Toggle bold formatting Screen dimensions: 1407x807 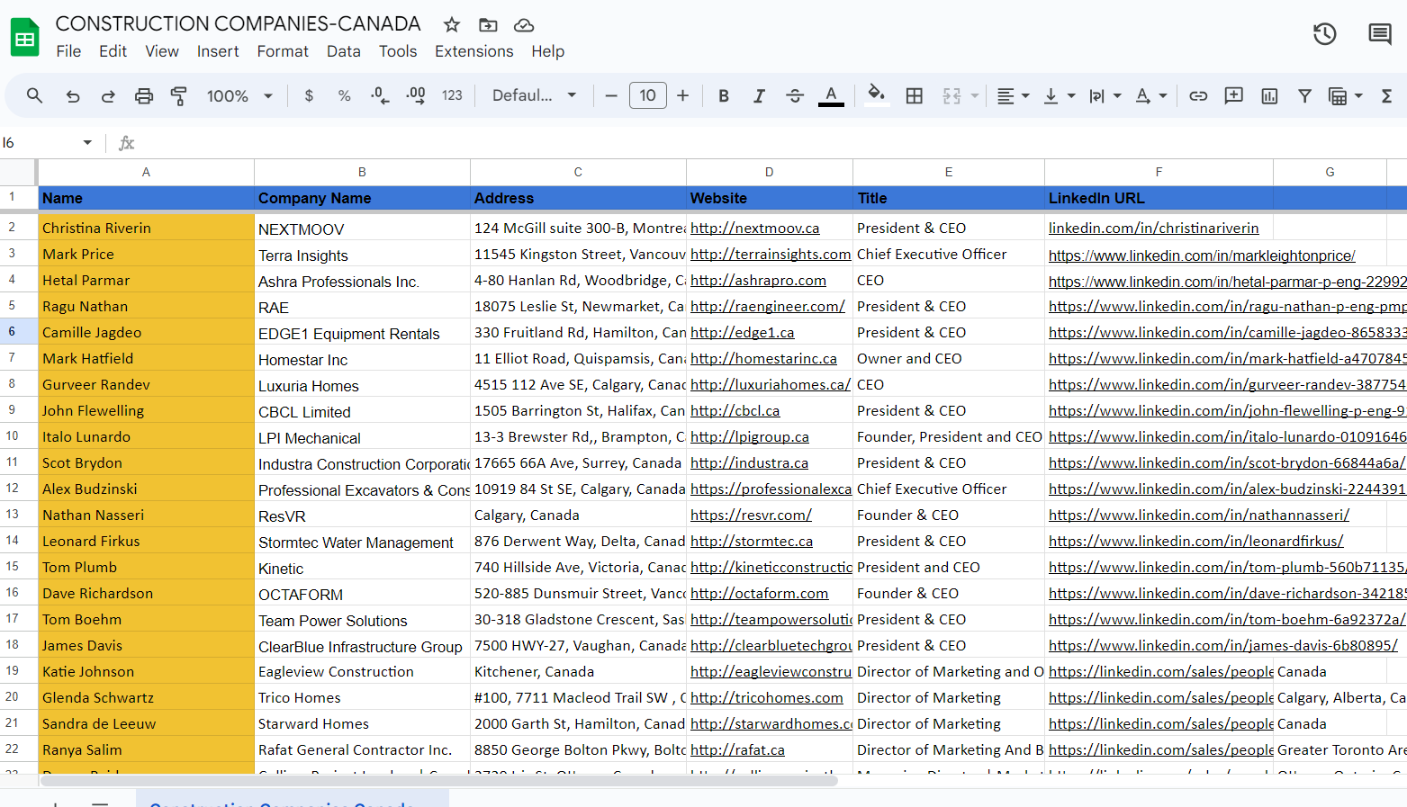[x=723, y=95]
